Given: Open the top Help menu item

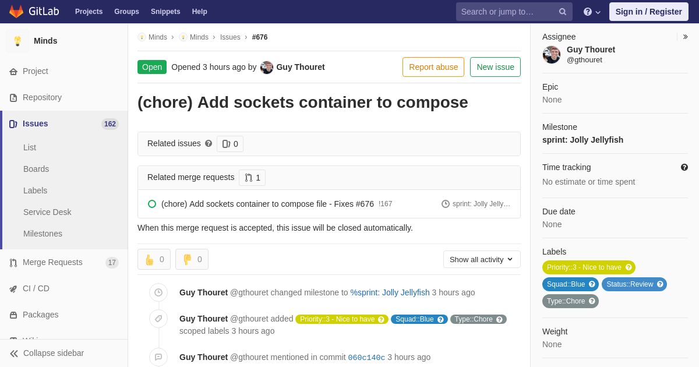Looking at the screenshot, I should pos(200,12).
